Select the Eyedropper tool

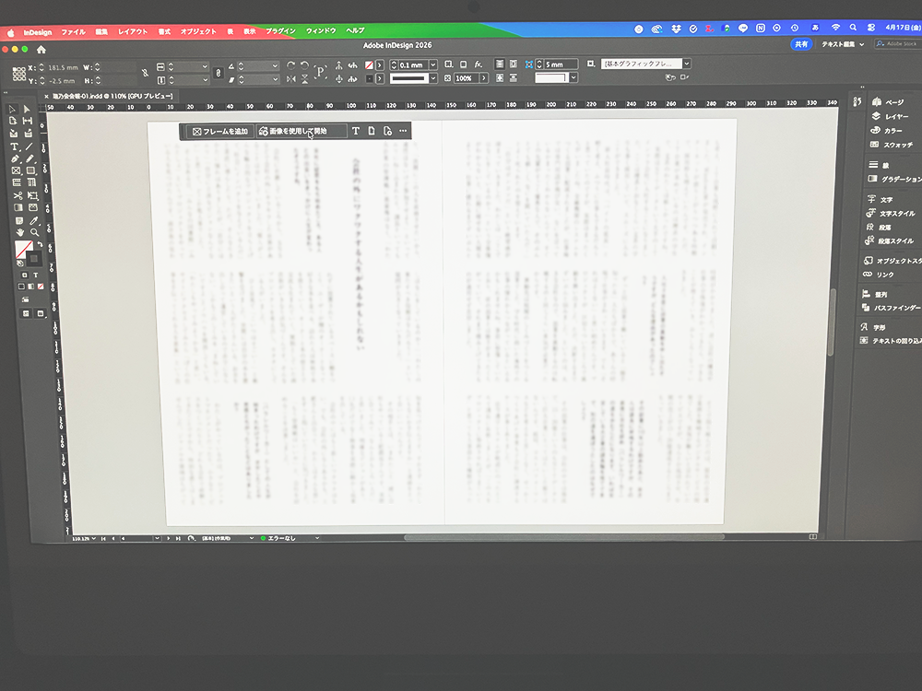[x=33, y=220]
